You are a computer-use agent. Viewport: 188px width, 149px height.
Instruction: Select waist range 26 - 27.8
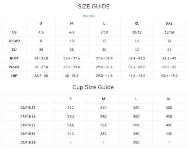pos(41,67)
